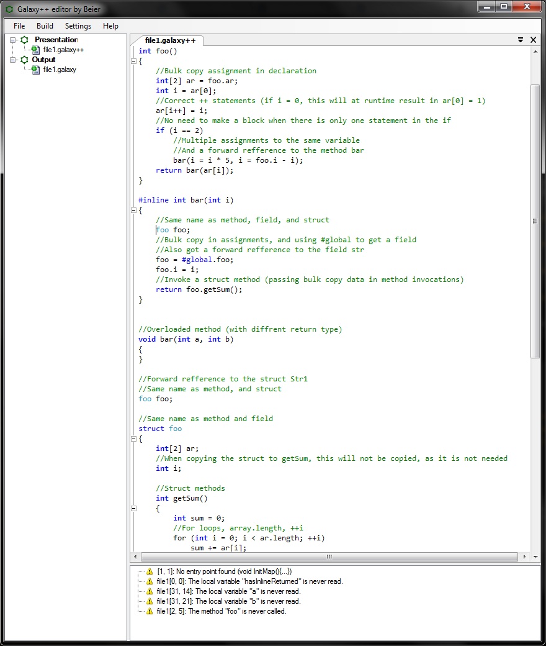Collapse the Presentation tree node

(x=12, y=40)
